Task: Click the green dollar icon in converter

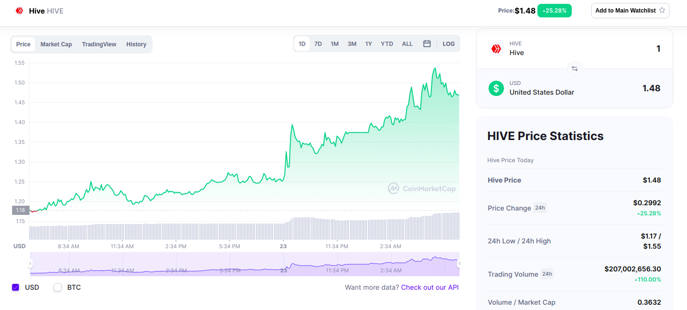Action: click(x=496, y=88)
